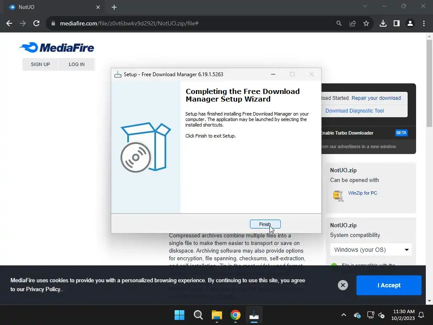Click SIGN UP button
This screenshot has width=433, height=325.
pyautogui.click(x=40, y=64)
